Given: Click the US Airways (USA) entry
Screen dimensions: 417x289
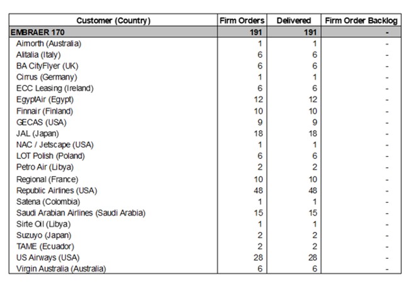Looking at the screenshot, I should click(x=46, y=258).
